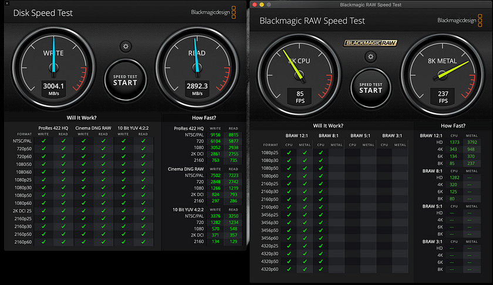Click the WRITE gauge dial

pyautogui.click(x=53, y=67)
